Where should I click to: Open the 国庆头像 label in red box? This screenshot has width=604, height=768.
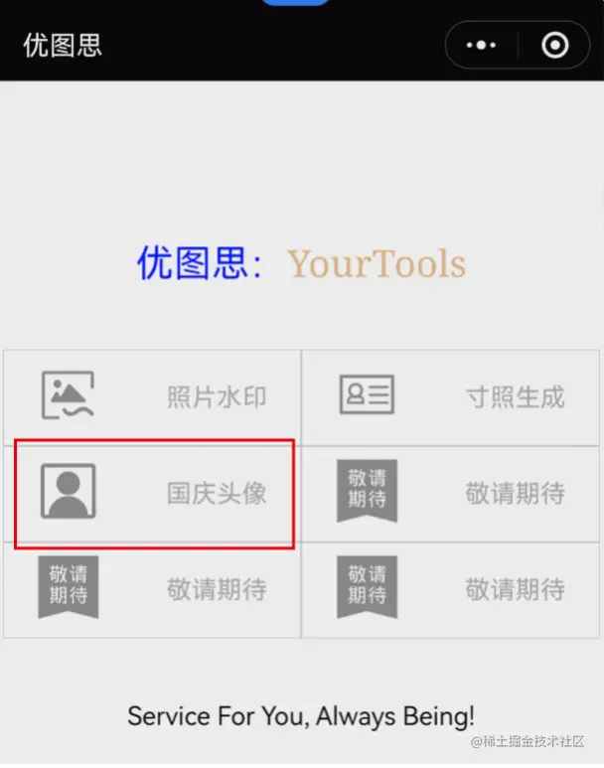[x=217, y=493]
